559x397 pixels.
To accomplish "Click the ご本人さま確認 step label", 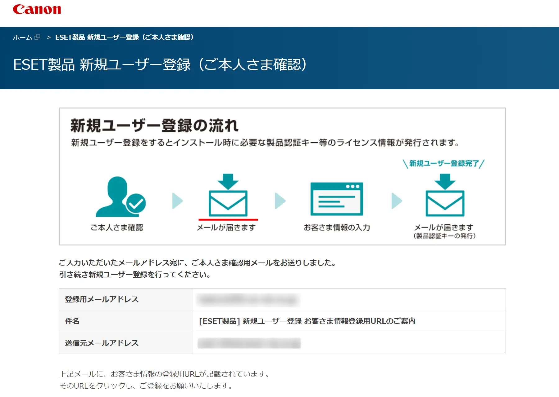I will pos(117,227).
